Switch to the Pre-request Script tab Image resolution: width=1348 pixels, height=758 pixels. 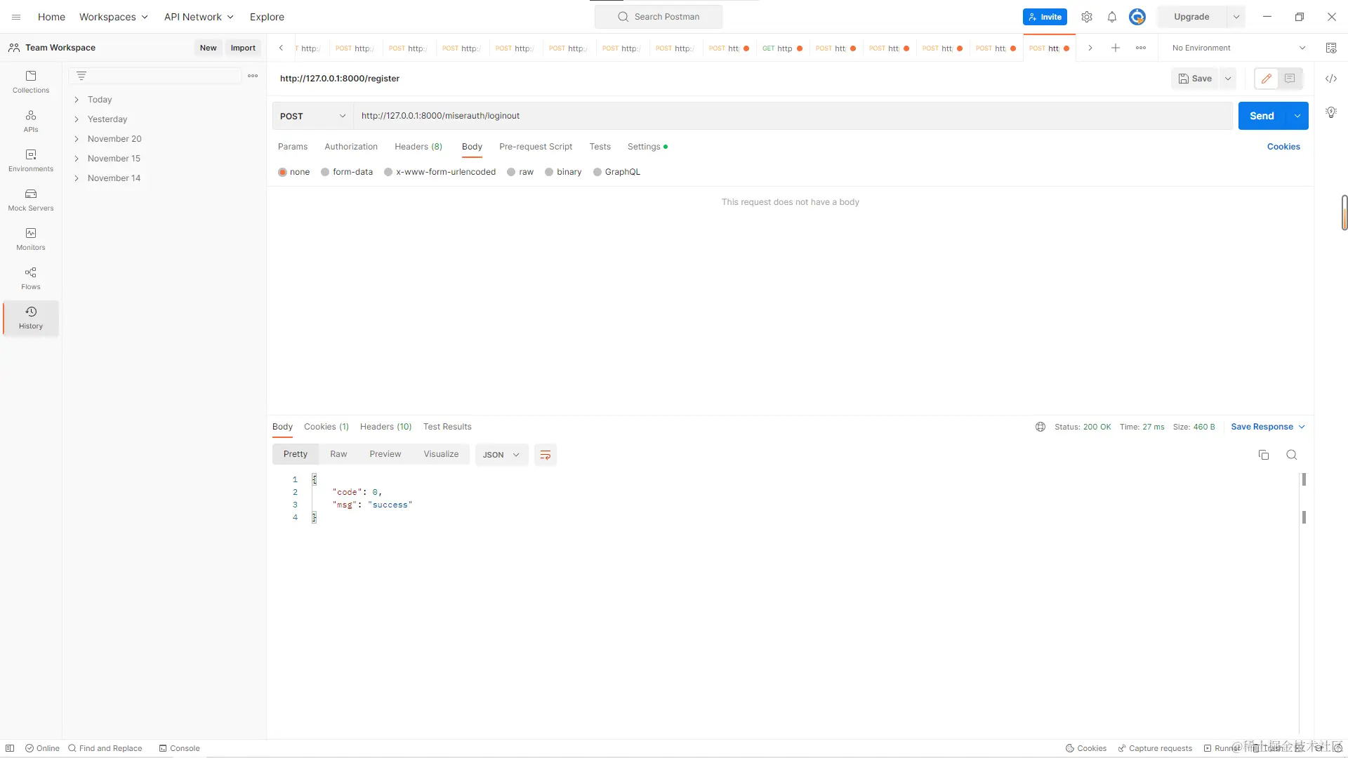536,147
